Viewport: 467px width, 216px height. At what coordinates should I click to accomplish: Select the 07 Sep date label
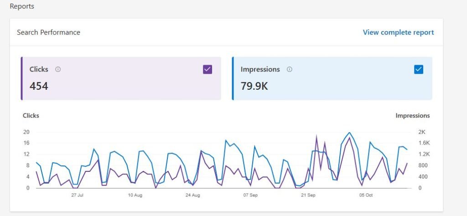click(251, 195)
